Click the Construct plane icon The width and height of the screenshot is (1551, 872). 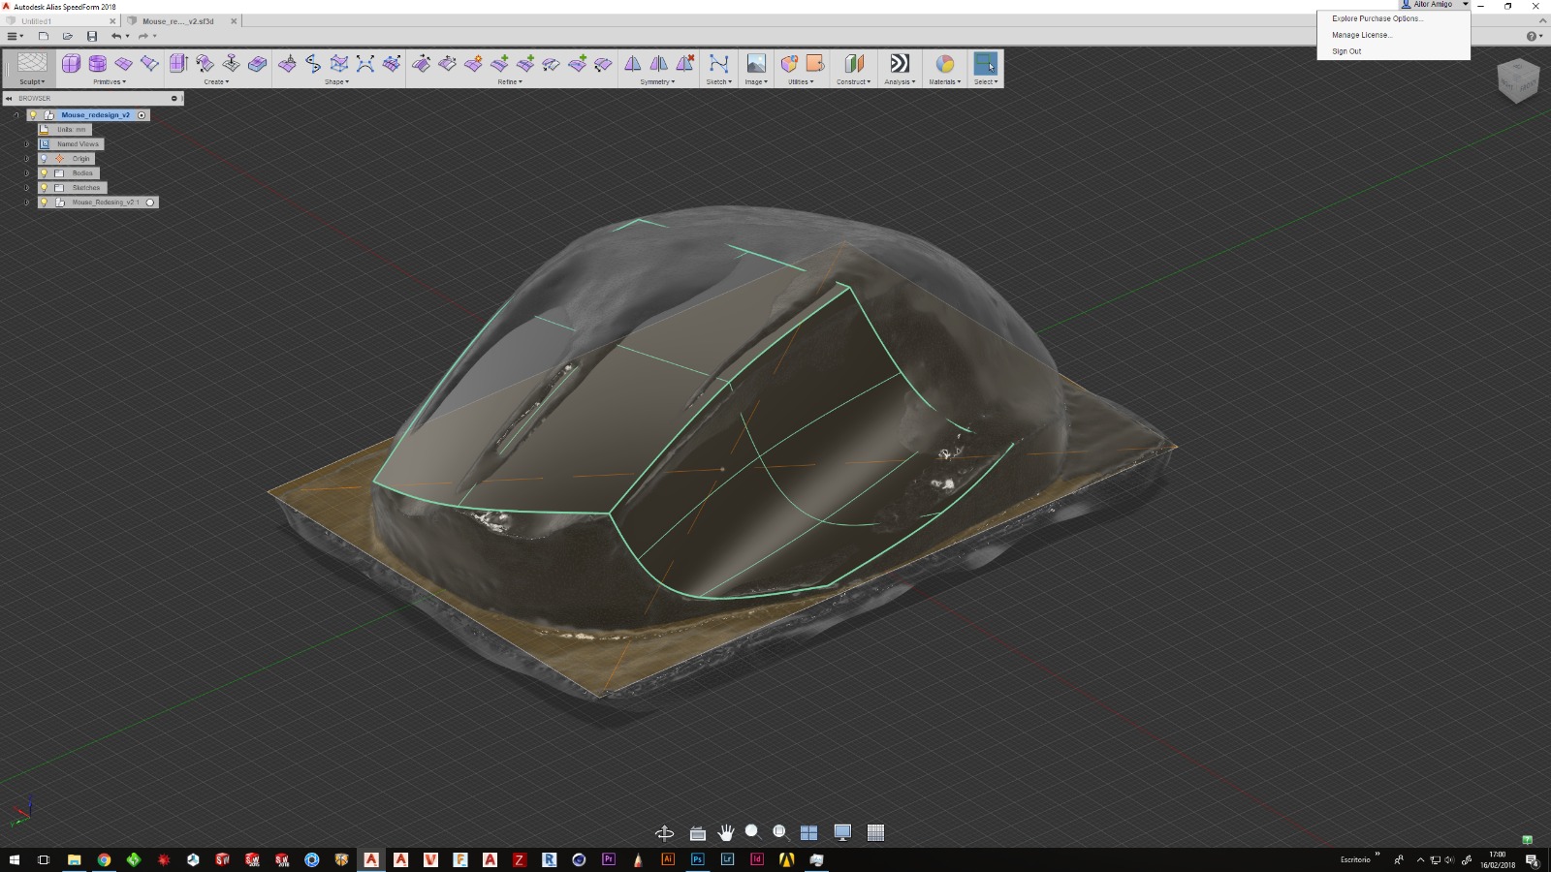tap(853, 64)
